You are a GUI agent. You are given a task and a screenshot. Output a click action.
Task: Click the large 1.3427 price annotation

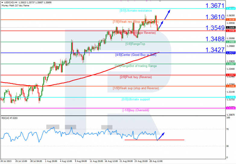(x=215, y=50)
